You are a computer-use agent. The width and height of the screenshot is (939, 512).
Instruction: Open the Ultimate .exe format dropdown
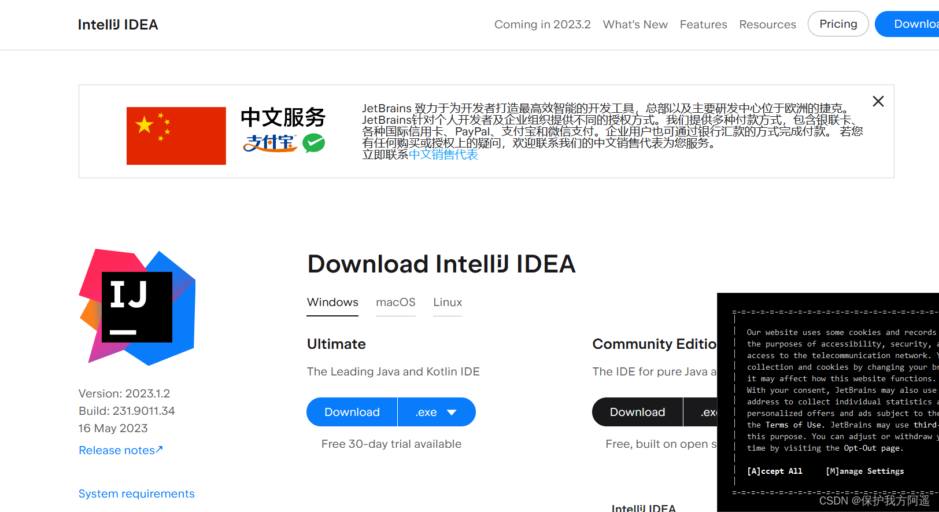(x=437, y=412)
